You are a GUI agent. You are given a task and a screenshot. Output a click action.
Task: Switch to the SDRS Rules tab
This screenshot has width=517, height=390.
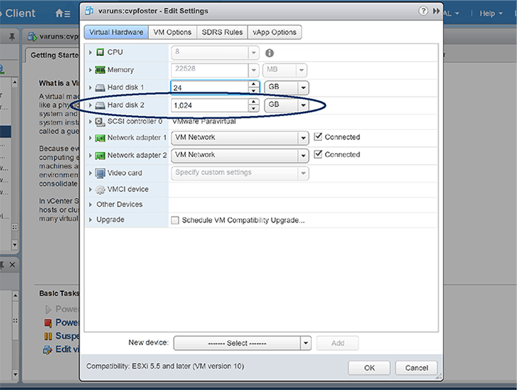222,32
